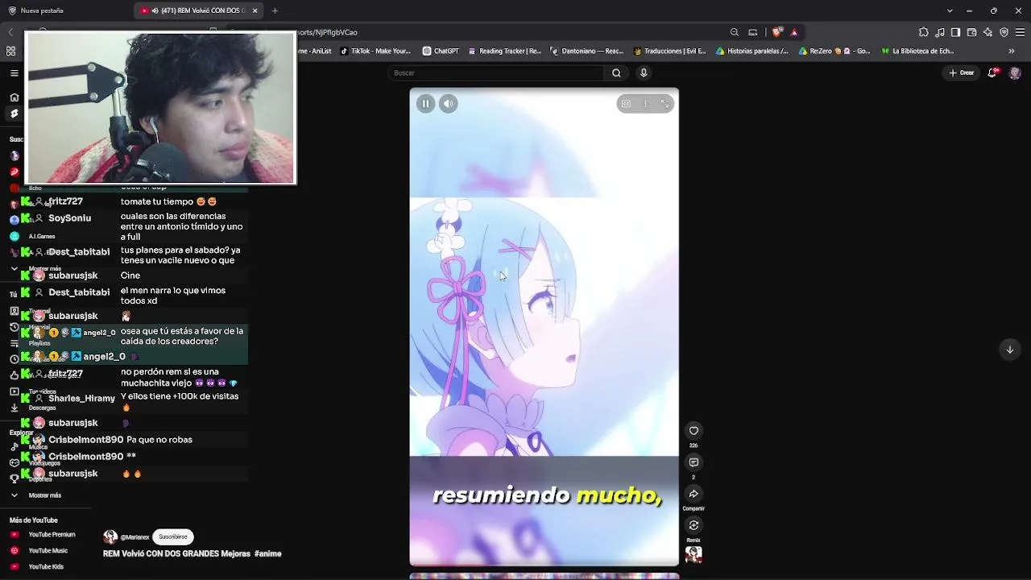Open the Crear menu

pyautogui.click(x=962, y=72)
